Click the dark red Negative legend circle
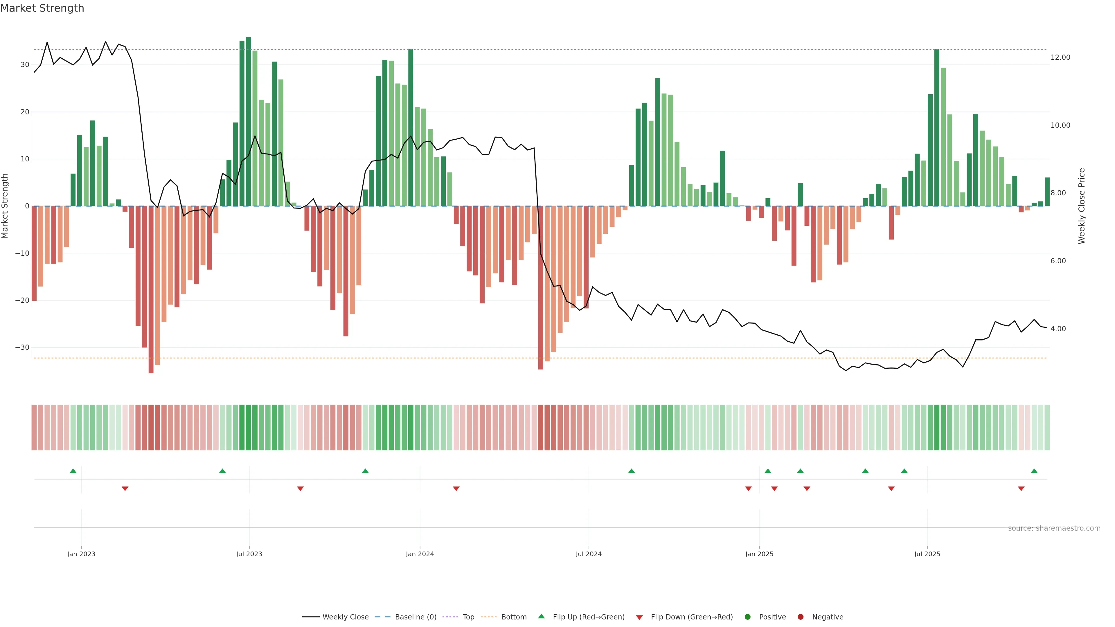1115x627 pixels. point(800,617)
